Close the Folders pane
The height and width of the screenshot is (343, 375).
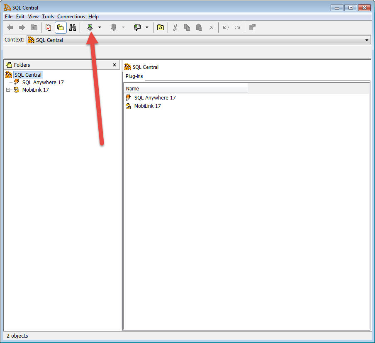coord(114,65)
